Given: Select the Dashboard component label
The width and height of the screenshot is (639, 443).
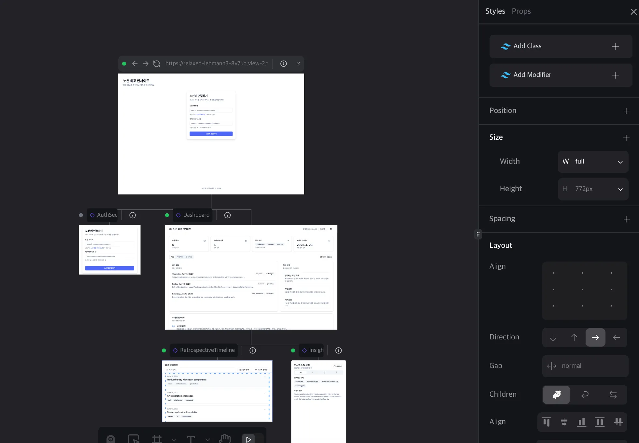Looking at the screenshot, I should click(193, 215).
